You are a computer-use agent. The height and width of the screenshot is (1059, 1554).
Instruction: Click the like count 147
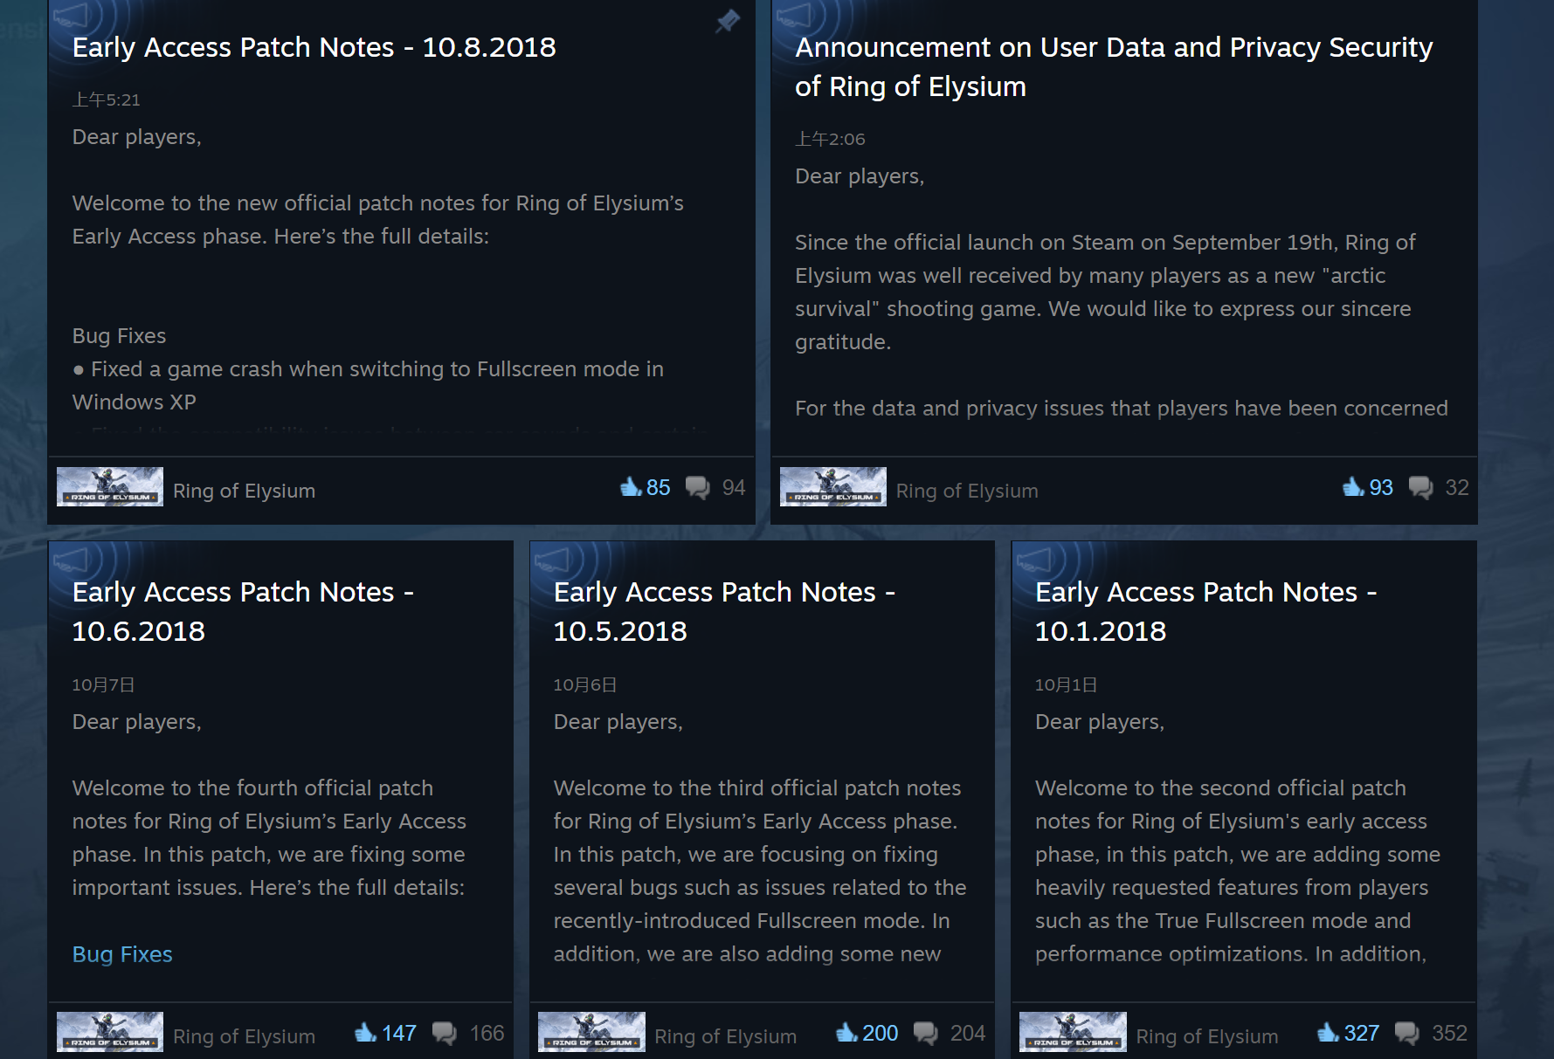point(399,1033)
